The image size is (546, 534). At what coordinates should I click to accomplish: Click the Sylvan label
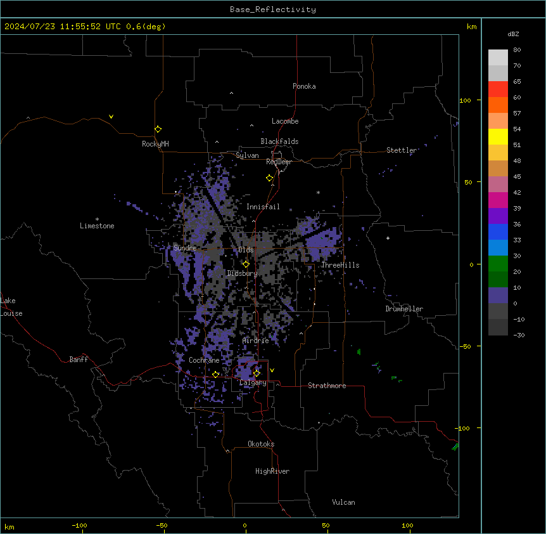point(247,155)
